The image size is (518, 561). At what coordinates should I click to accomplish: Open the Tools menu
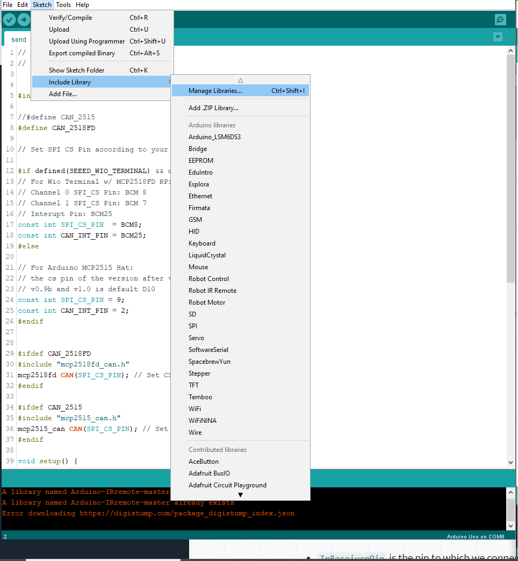(63, 5)
